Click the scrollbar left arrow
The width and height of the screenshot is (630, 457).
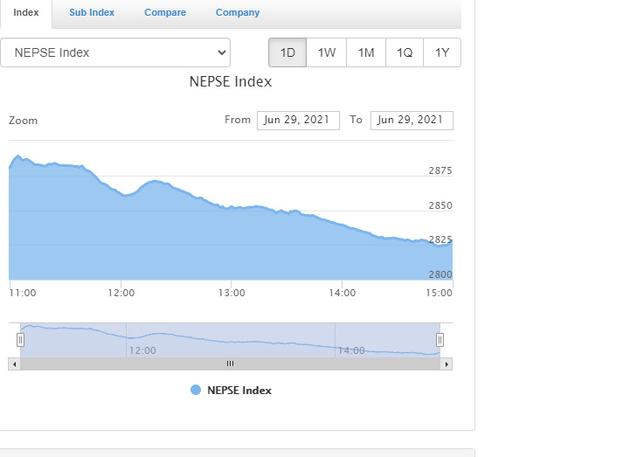click(13, 364)
